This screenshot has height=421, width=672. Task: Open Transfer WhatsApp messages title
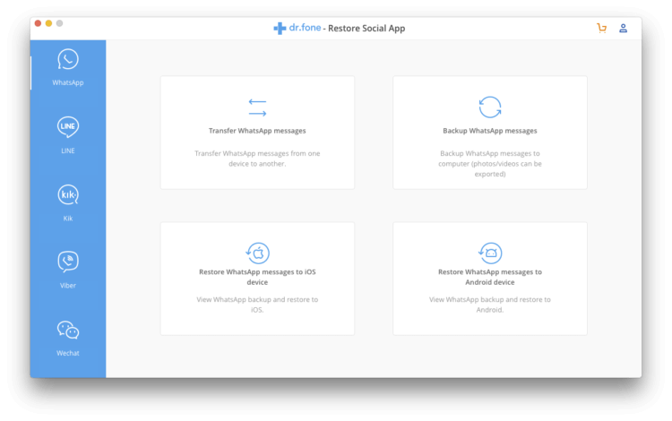point(257,131)
